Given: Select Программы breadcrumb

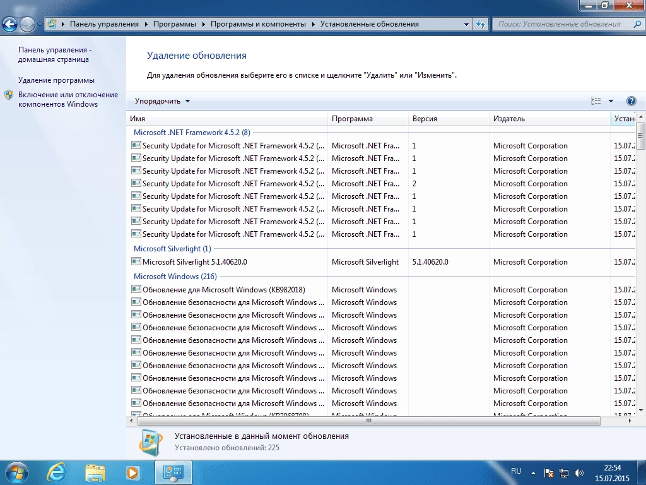Looking at the screenshot, I should [x=175, y=24].
